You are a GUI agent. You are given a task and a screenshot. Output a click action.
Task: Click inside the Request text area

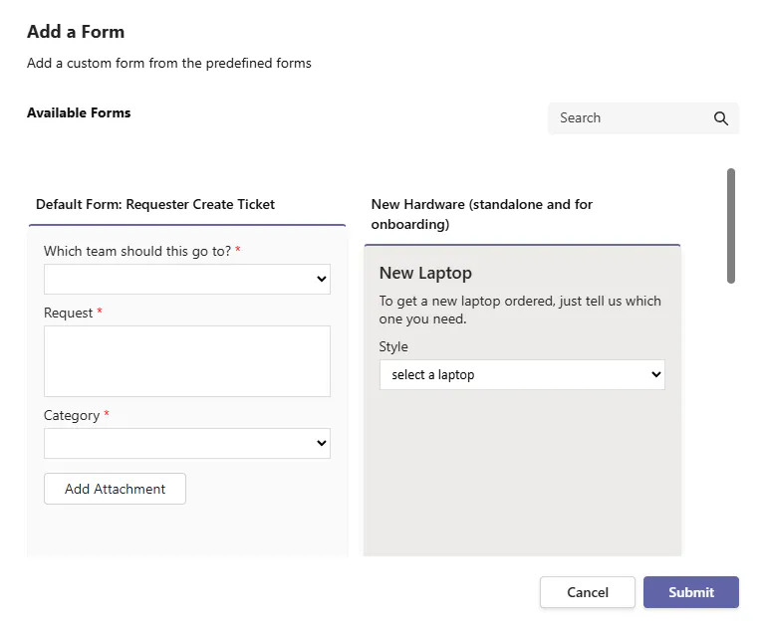coord(187,361)
